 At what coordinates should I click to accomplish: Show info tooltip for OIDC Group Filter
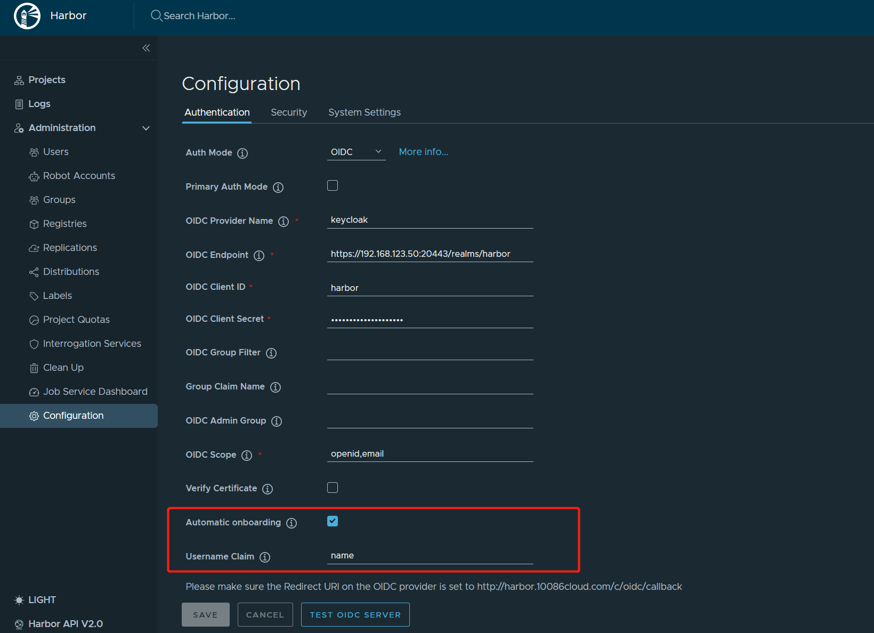(x=271, y=353)
